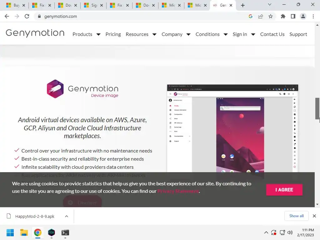Click the Genymotion device image screenshot

[232, 128]
